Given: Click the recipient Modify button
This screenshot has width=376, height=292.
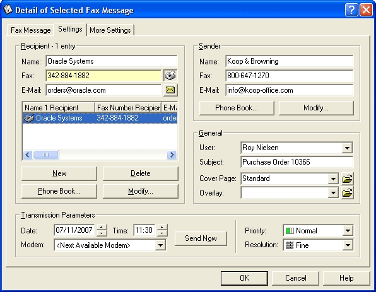Looking at the screenshot, I should (x=141, y=191).
